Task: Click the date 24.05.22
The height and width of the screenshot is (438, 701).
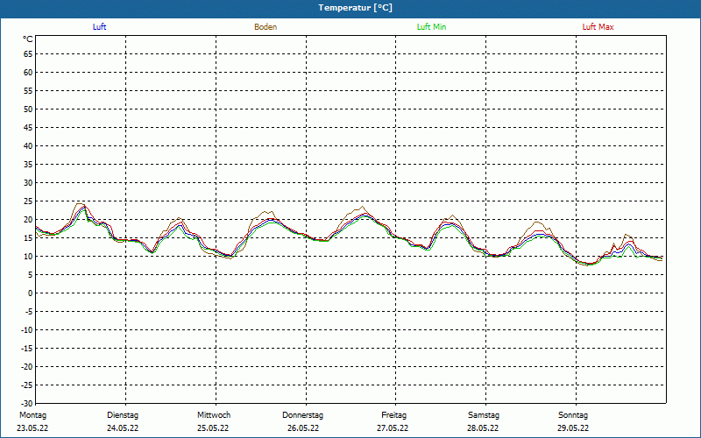Action: click(123, 428)
